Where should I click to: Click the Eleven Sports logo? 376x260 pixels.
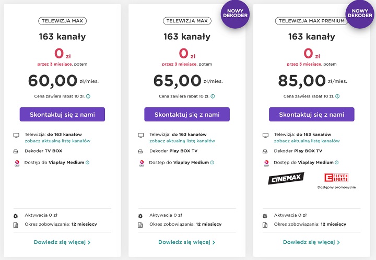[x=336, y=177]
